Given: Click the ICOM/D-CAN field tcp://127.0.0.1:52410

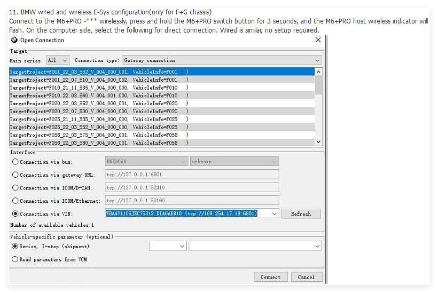Looking at the screenshot, I should coord(192,187).
